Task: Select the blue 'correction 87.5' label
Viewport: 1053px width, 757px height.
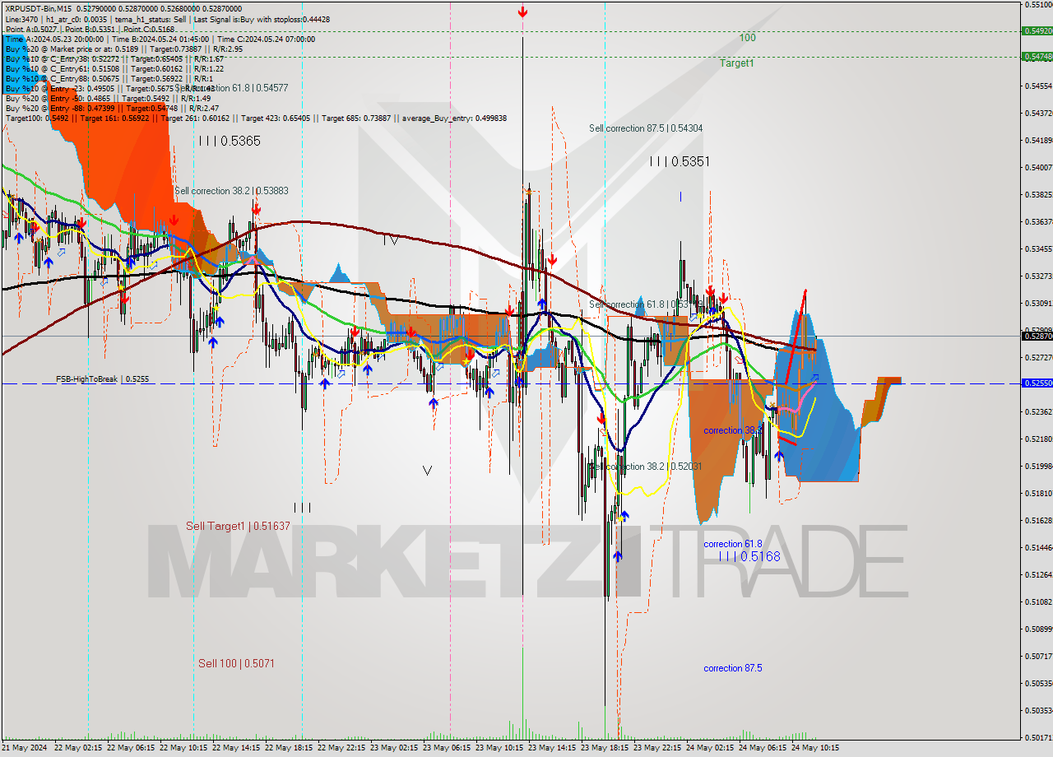Action: click(733, 668)
